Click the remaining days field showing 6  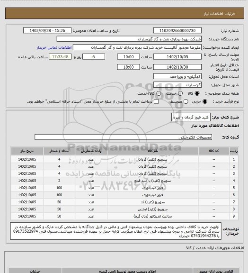(x=94, y=57)
